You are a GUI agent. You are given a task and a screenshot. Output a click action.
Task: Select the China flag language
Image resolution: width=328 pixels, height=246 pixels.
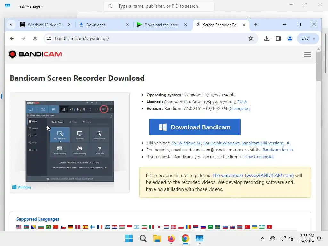(x=56, y=227)
